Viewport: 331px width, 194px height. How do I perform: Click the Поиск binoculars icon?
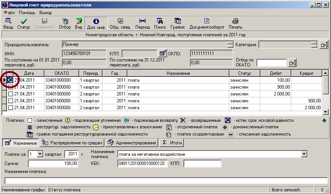(x=160, y=22)
